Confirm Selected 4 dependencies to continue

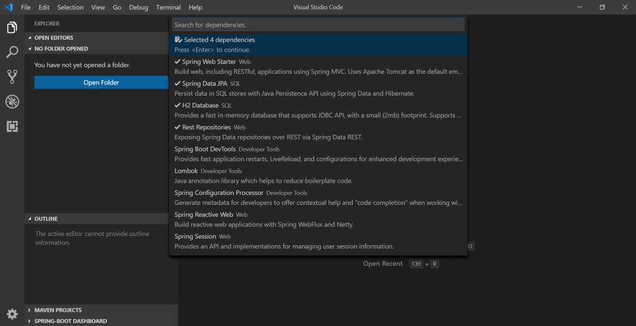point(318,45)
